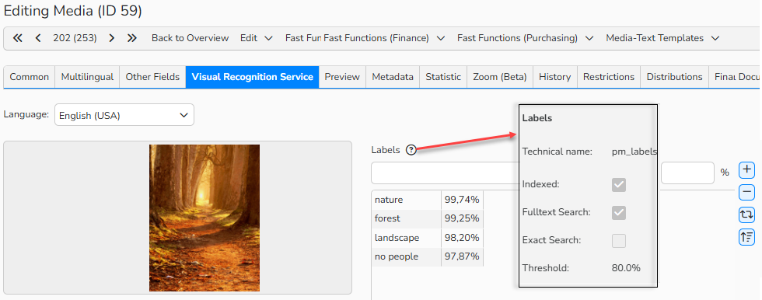The height and width of the screenshot is (300, 762).
Task: Open the Distributions tab
Action: (675, 77)
